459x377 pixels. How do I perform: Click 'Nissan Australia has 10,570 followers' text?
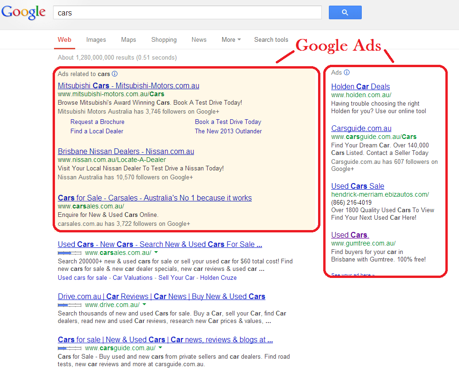point(125,177)
